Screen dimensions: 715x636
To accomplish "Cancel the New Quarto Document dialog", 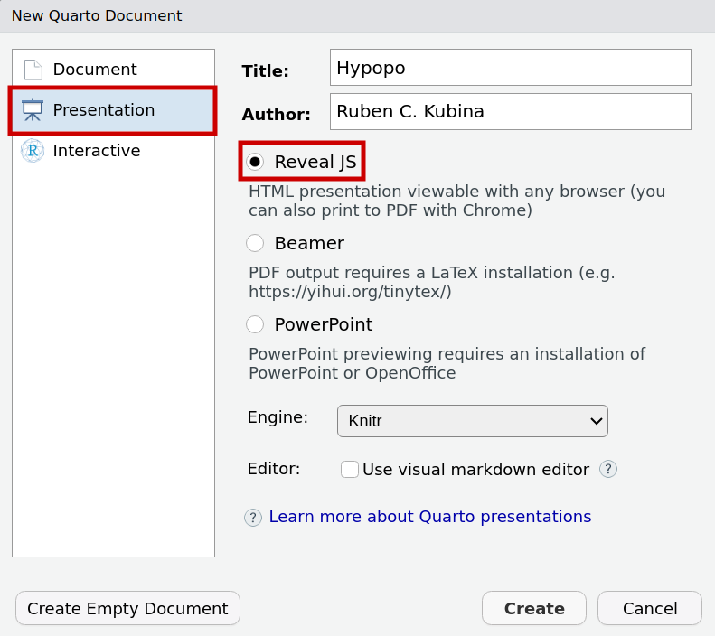I will pos(649,609).
